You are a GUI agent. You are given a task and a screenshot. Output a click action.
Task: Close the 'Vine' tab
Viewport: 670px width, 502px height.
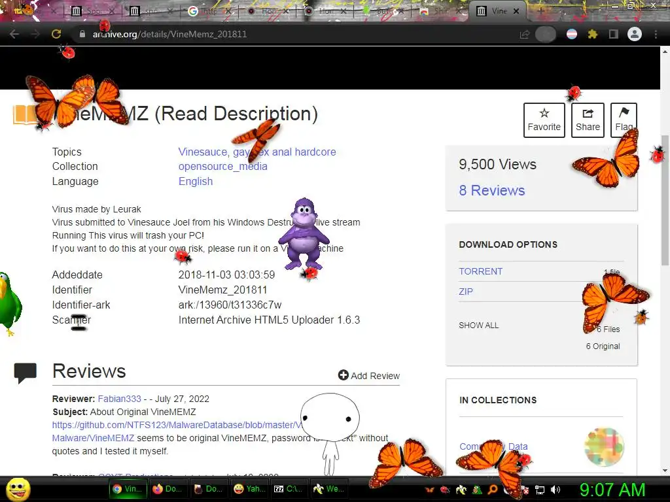pyautogui.click(x=516, y=11)
